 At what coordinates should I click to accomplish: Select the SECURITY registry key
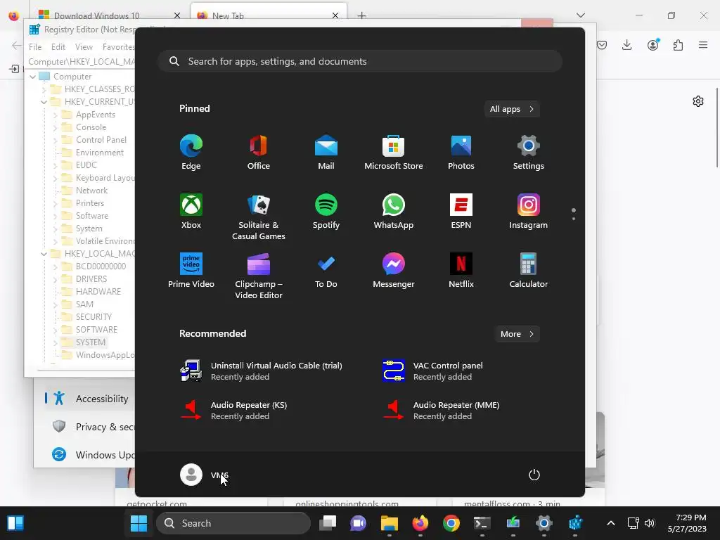[94, 317]
